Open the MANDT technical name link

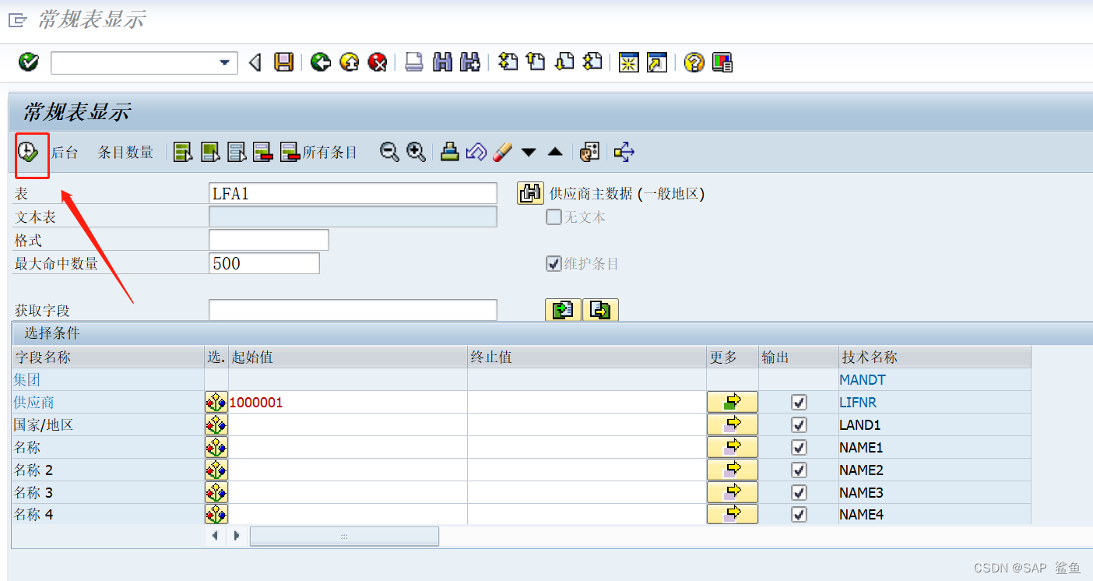(861, 379)
